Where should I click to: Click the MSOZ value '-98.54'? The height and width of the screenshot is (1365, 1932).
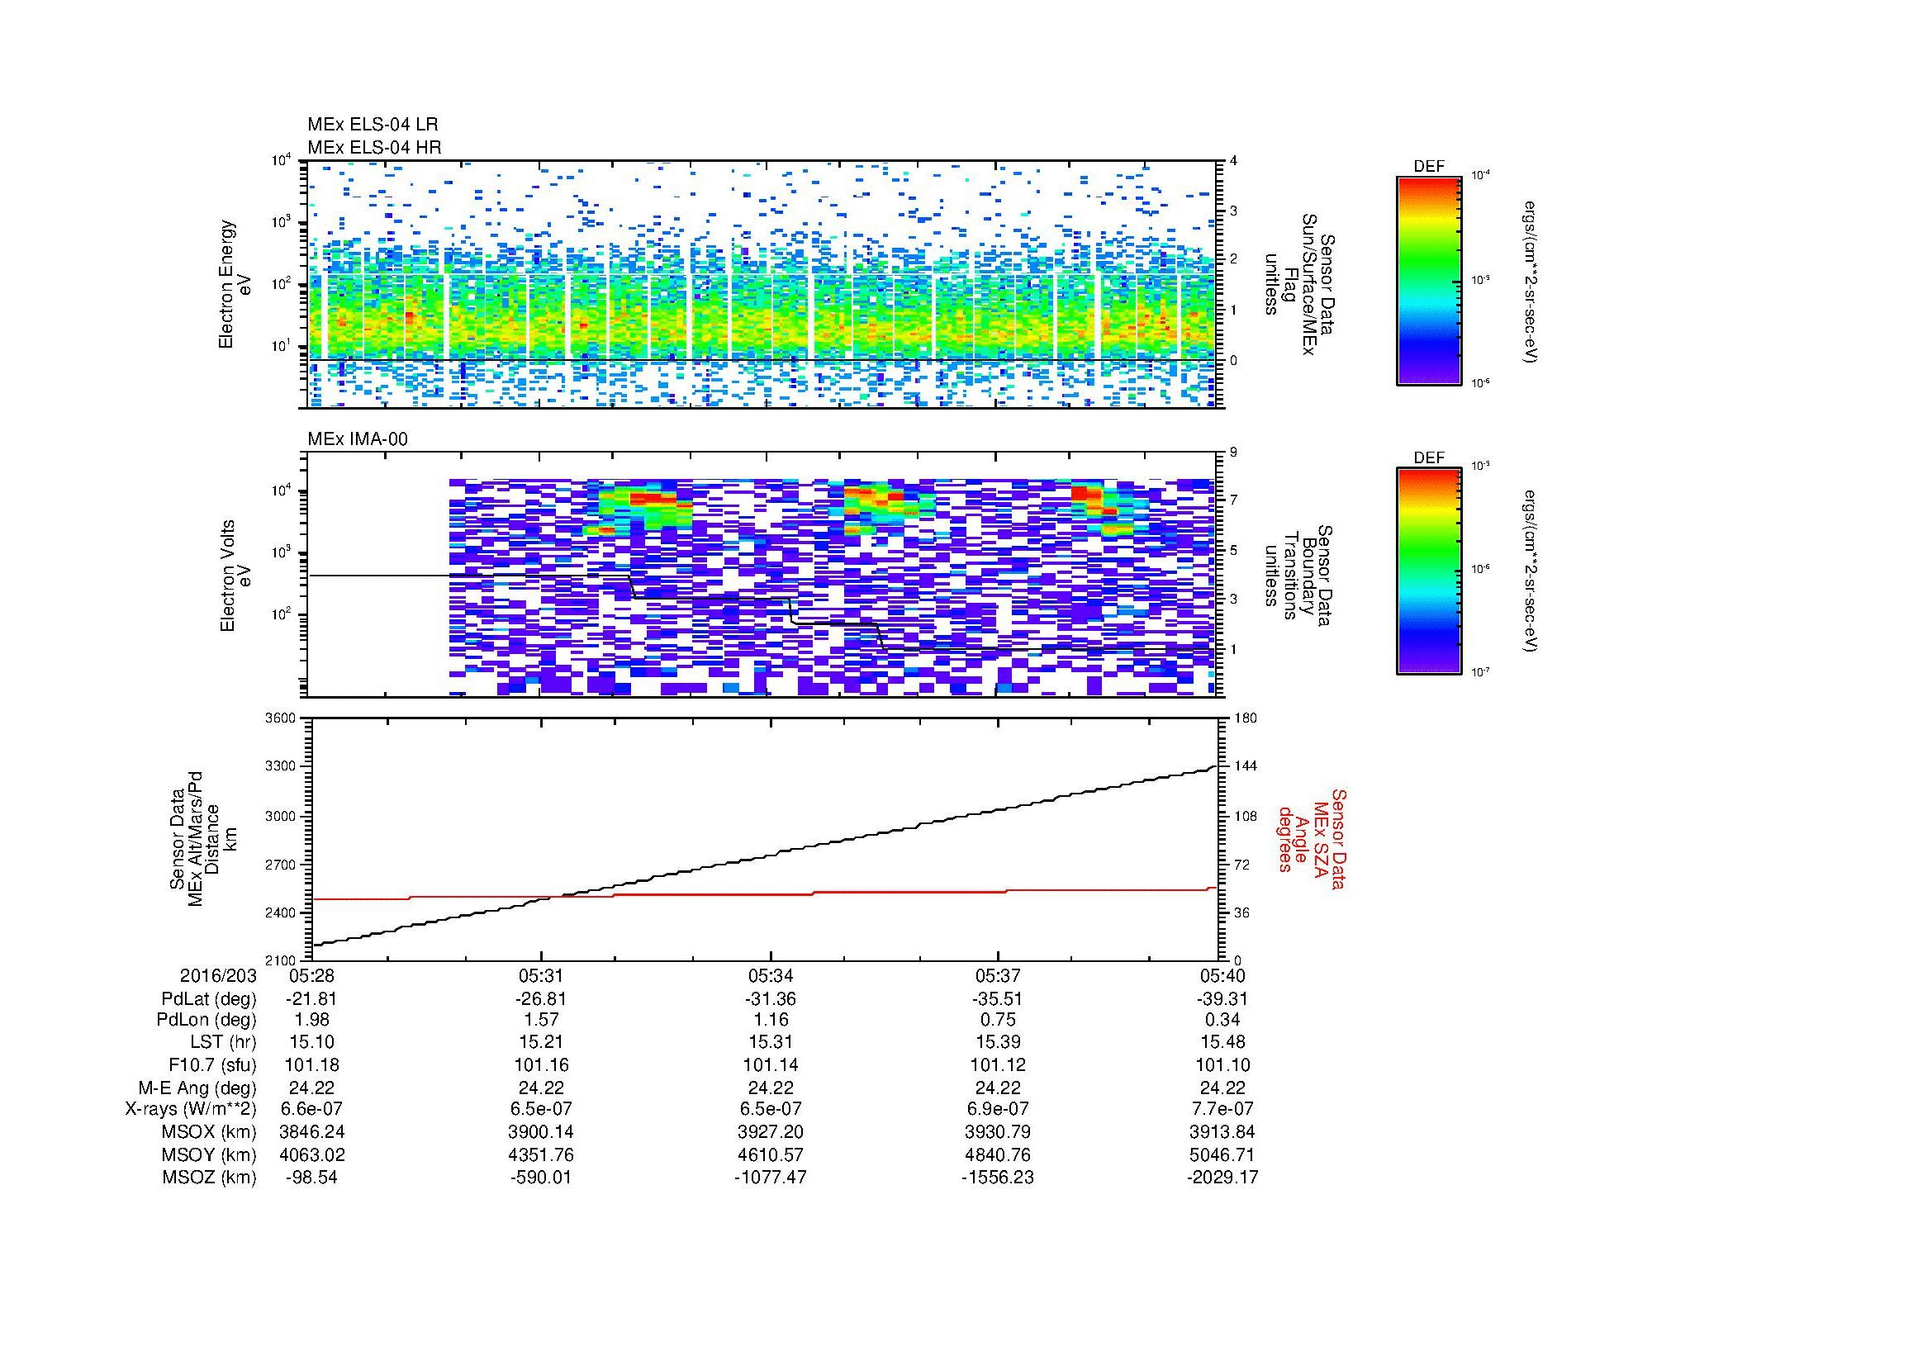[311, 1178]
